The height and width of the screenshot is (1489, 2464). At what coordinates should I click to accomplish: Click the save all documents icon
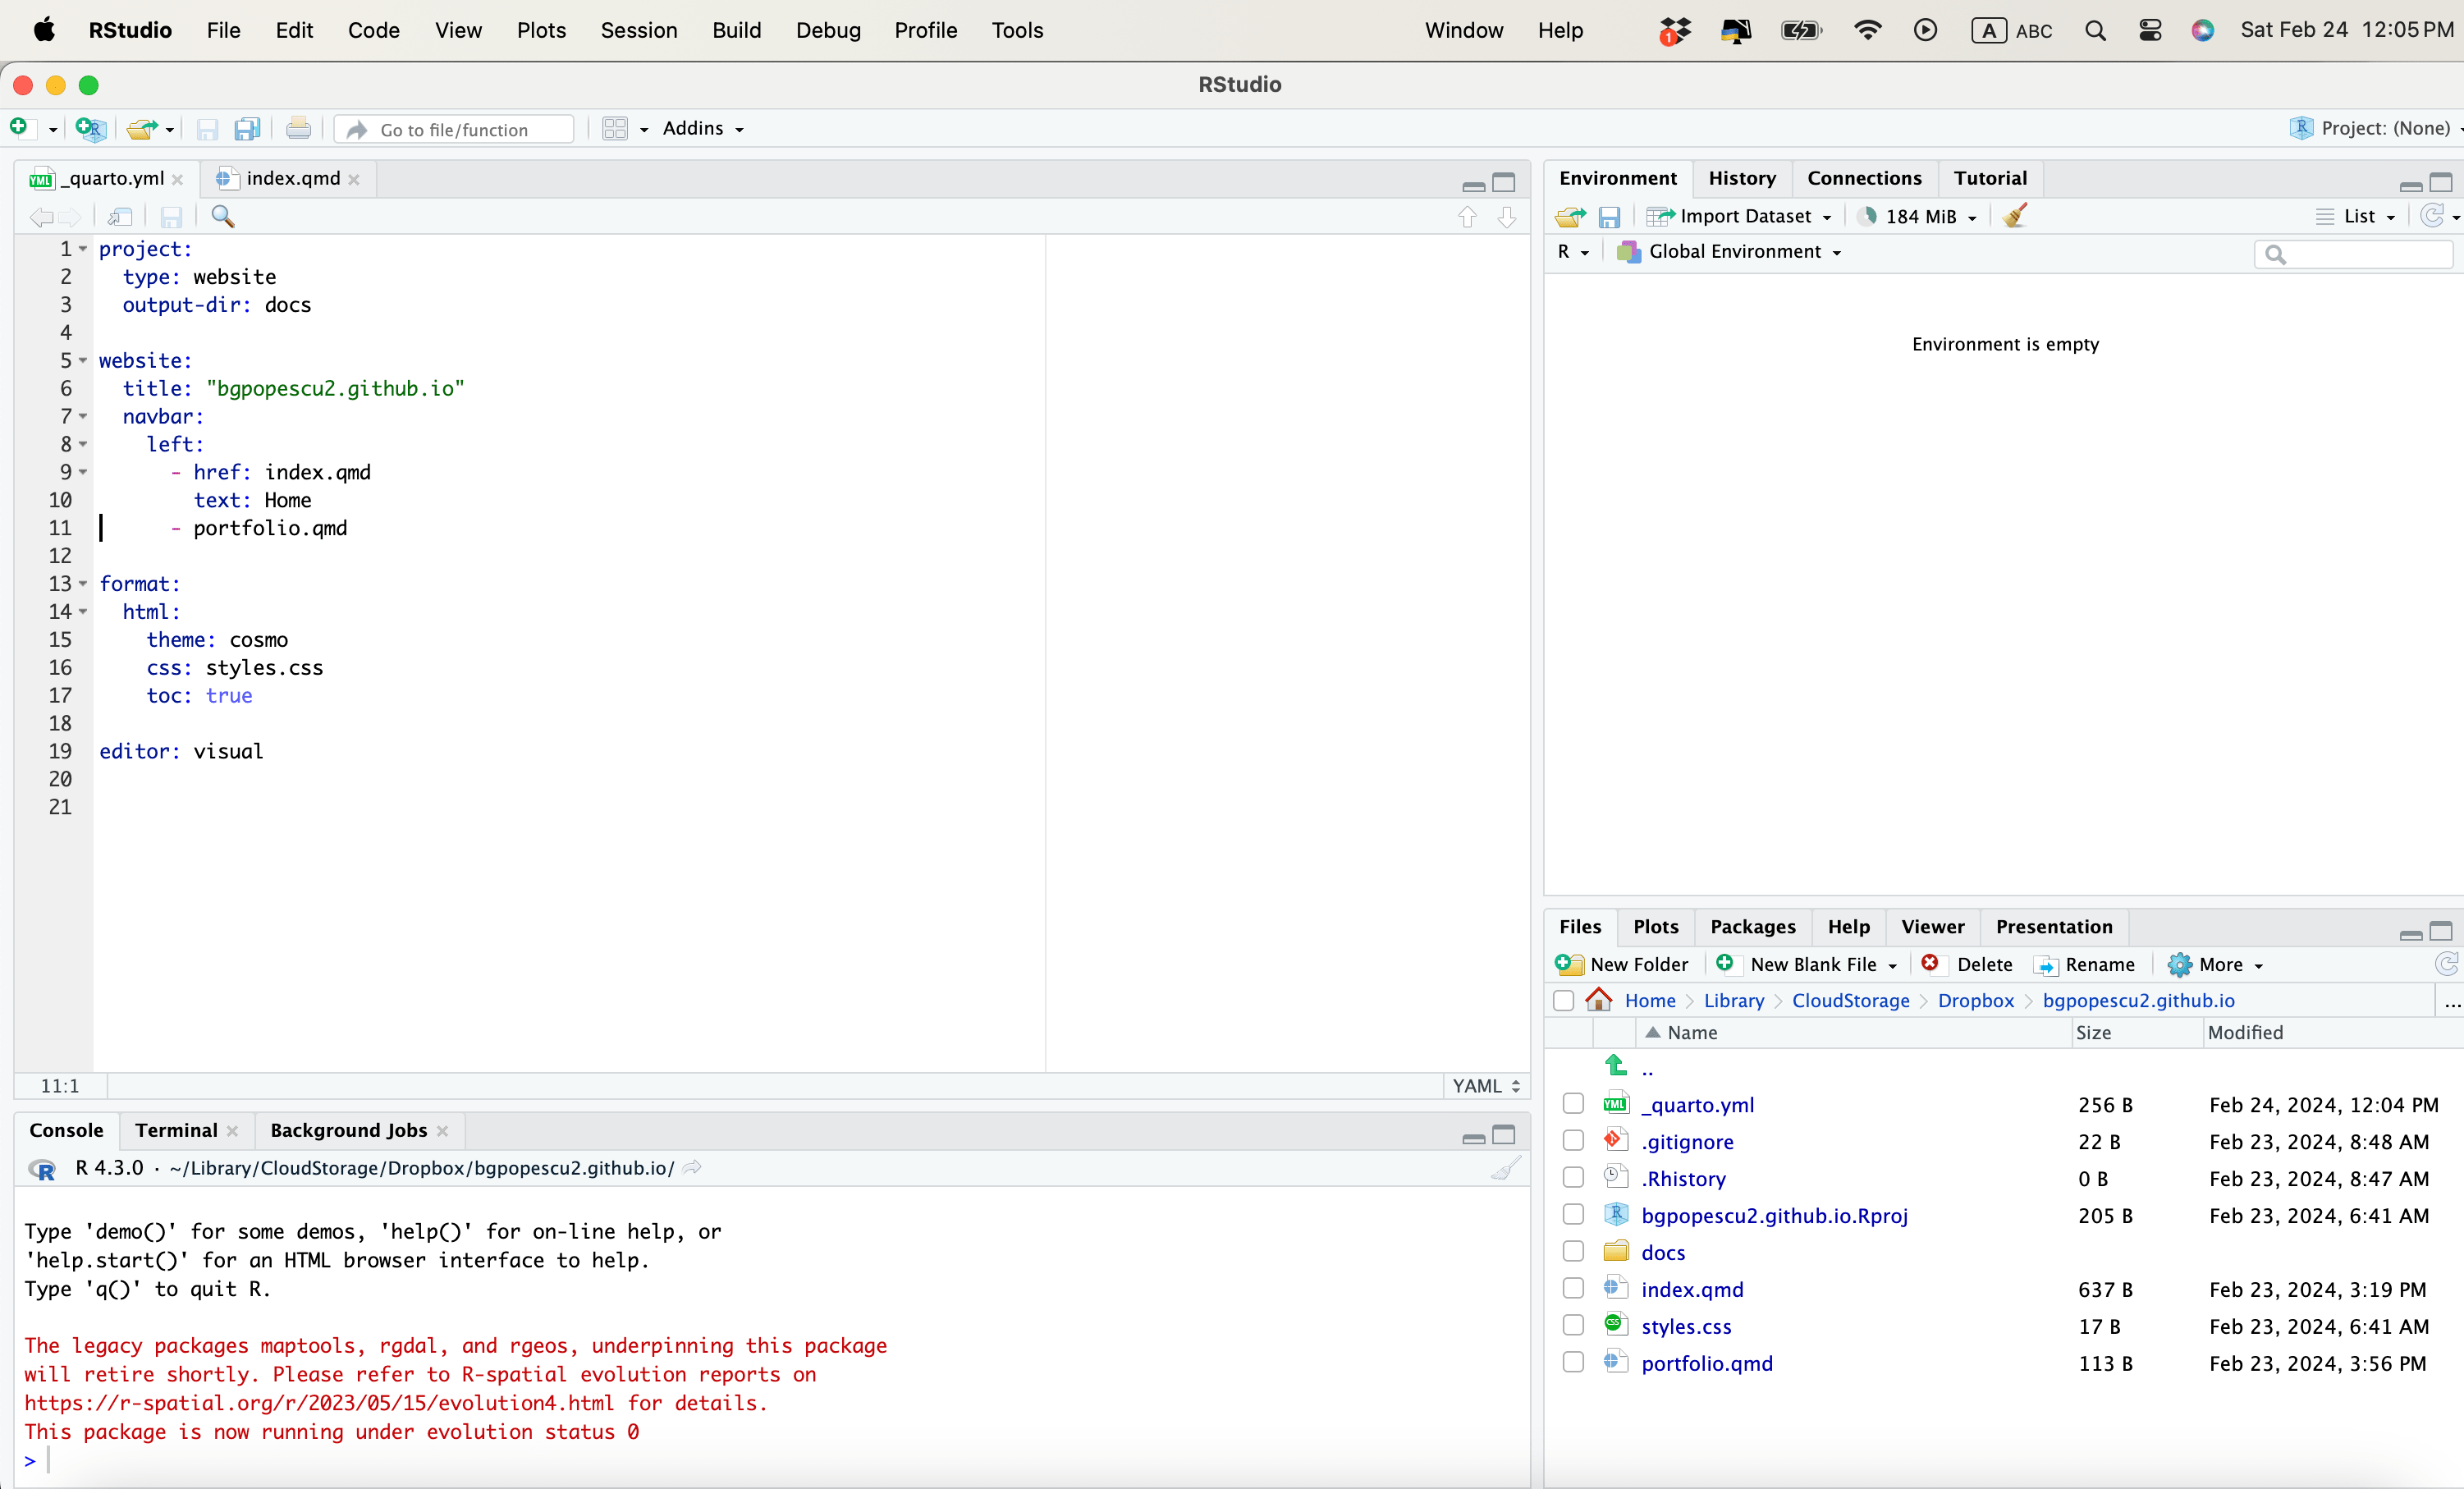247,129
